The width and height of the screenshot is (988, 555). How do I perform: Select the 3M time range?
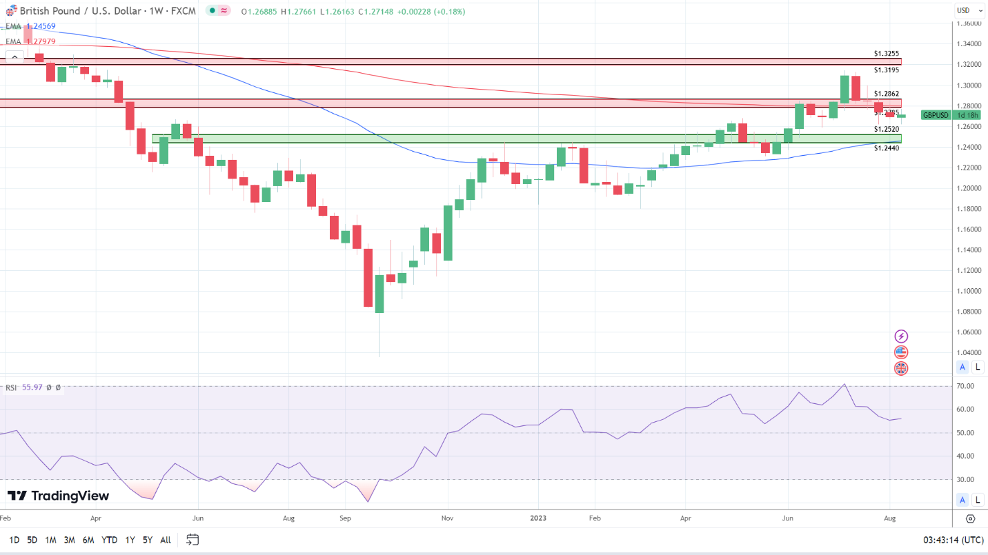click(70, 540)
